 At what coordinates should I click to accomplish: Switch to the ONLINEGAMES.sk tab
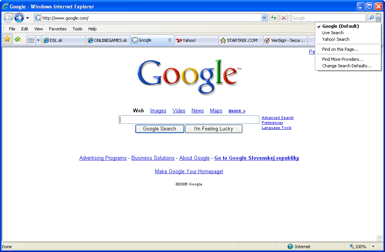tap(108, 40)
